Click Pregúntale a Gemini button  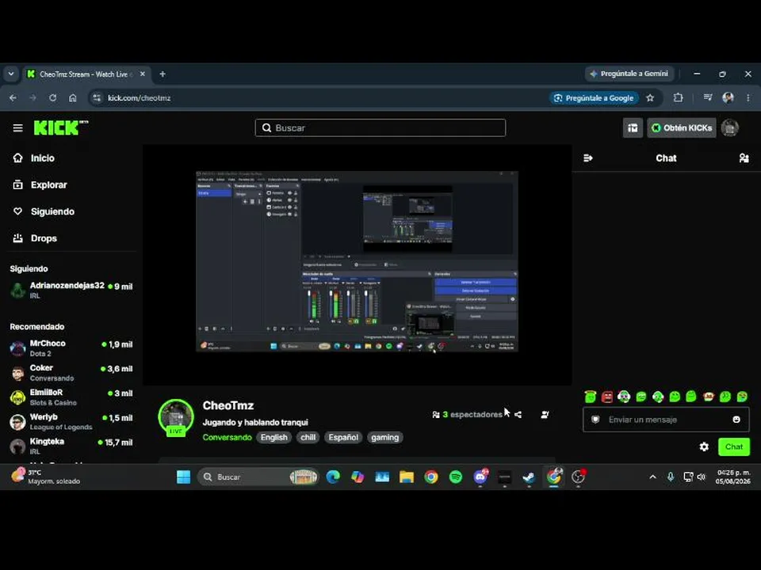[x=629, y=74]
